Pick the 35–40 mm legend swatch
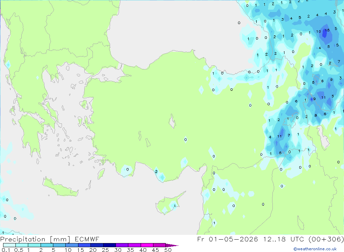 (x=134, y=245)
